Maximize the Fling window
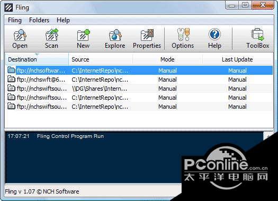This screenshot has height=201, width=278. pyautogui.click(x=245, y=5)
